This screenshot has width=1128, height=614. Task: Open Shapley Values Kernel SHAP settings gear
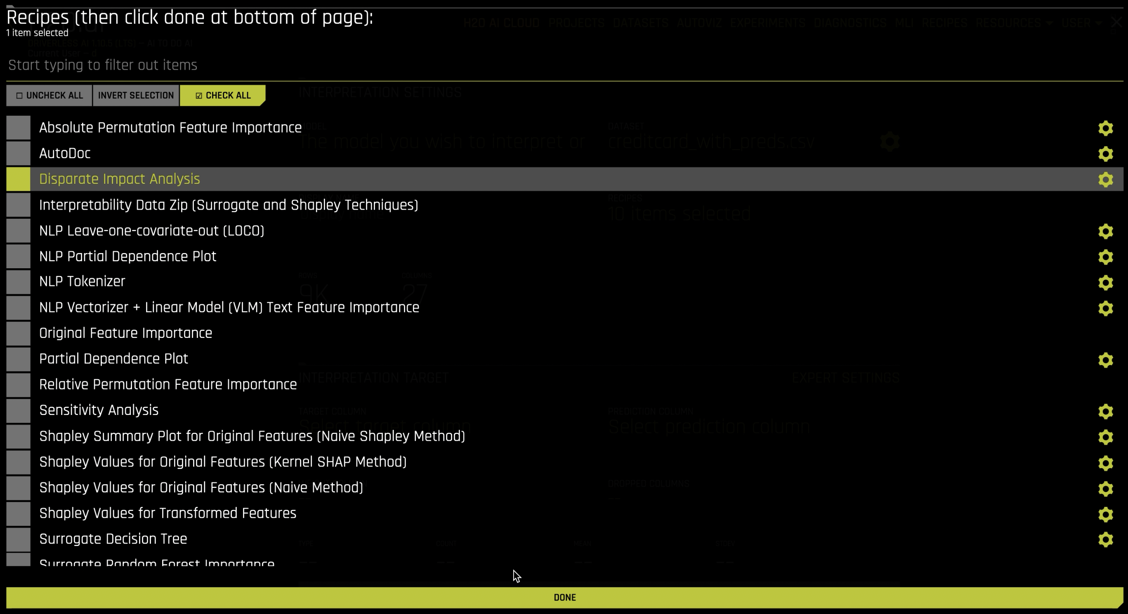[x=1105, y=463]
